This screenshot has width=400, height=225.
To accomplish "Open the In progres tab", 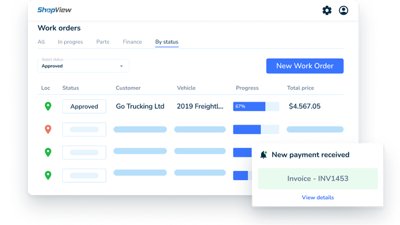I will point(70,42).
